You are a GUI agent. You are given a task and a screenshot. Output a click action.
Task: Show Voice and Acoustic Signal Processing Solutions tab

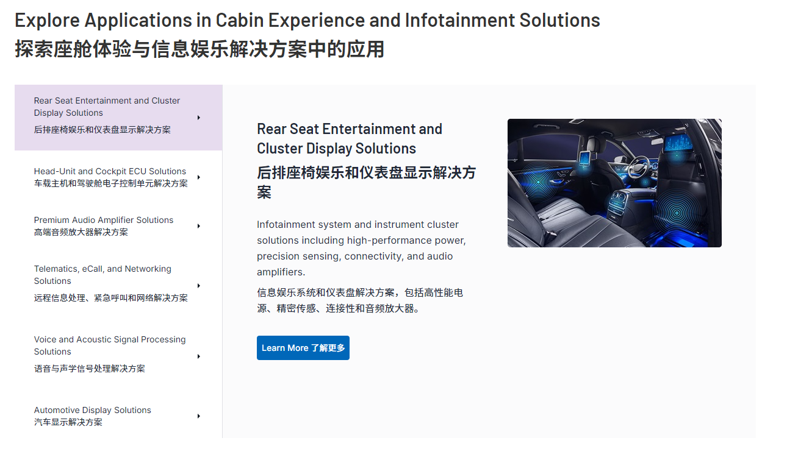point(118,356)
